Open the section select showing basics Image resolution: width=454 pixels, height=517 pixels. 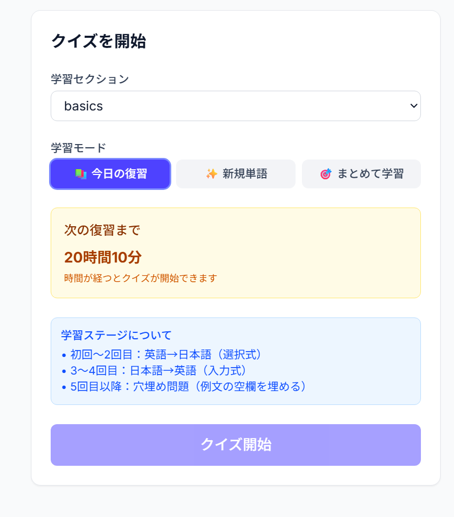pyautogui.click(x=235, y=106)
